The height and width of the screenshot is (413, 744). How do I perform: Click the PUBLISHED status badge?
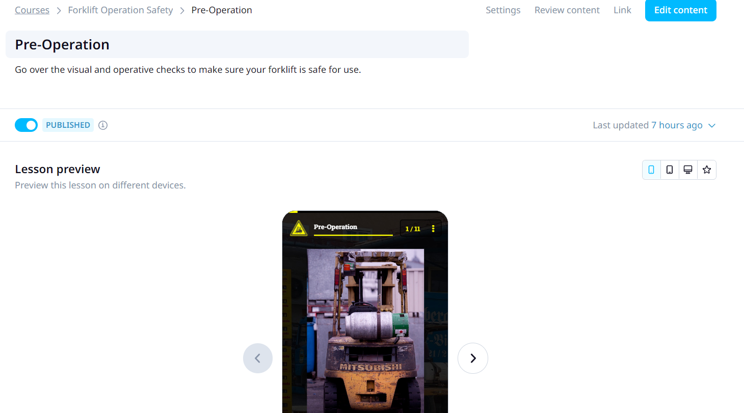pyautogui.click(x=68, y=125)
